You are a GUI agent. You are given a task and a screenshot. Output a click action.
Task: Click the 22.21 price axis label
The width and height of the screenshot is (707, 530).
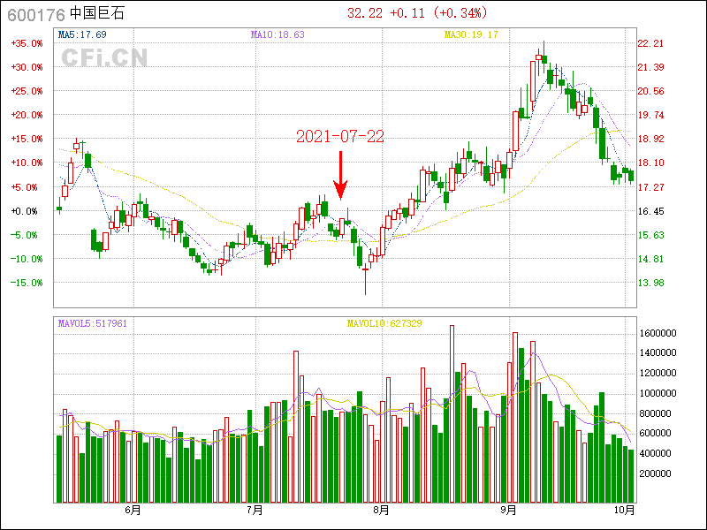point(650,43)
